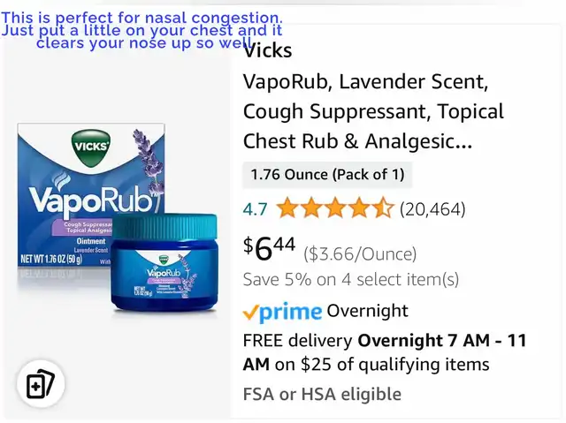Click the blue nasal congestion review caption
The height and width of the screenshot is (423, 566).
click(141, 30)
